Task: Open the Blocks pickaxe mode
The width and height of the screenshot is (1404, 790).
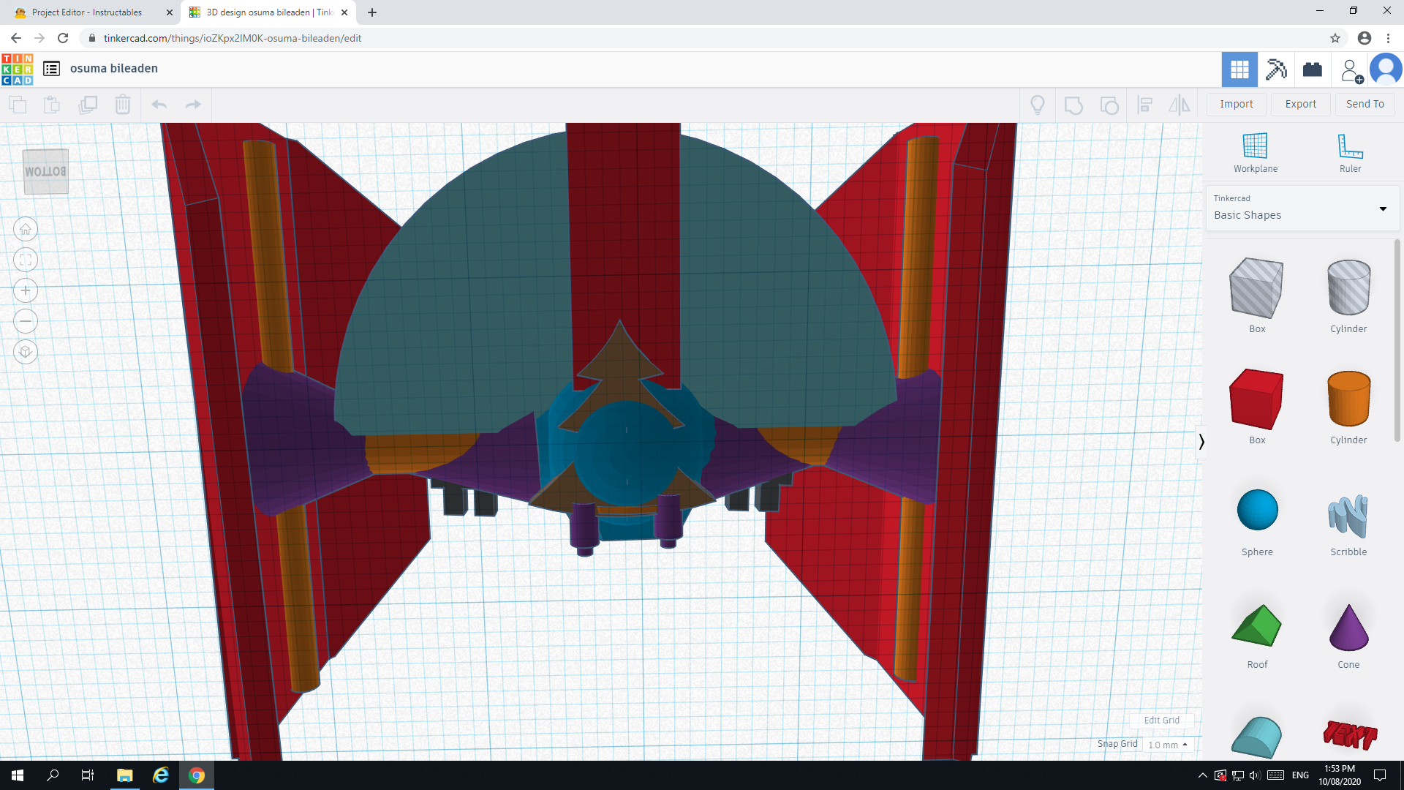Action: click(x=1276, y=69)
